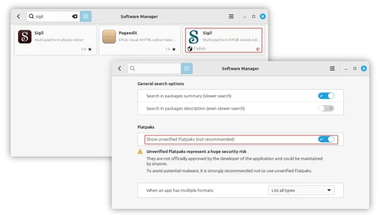
Task: Click the 'Flatpaks' section heading
Action: [146, 127]
